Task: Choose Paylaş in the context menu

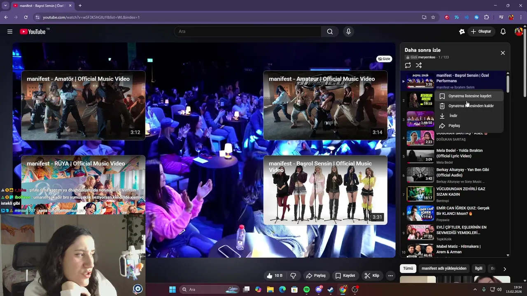Action: [469, 125]
